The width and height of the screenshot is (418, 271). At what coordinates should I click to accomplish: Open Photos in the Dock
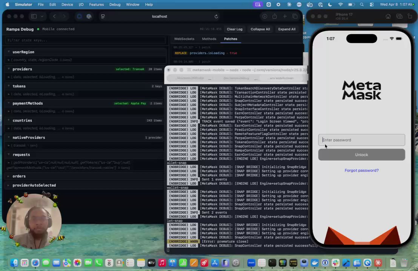point(77,263)
